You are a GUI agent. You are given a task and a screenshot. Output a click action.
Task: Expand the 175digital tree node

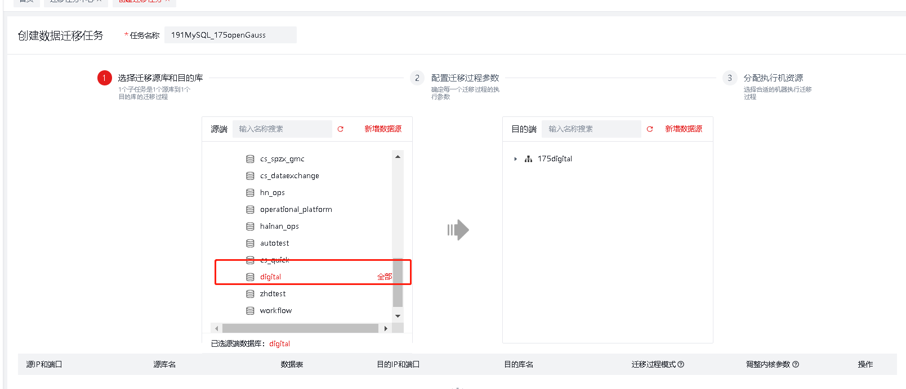pyautogui.click(x=515, y=159)
